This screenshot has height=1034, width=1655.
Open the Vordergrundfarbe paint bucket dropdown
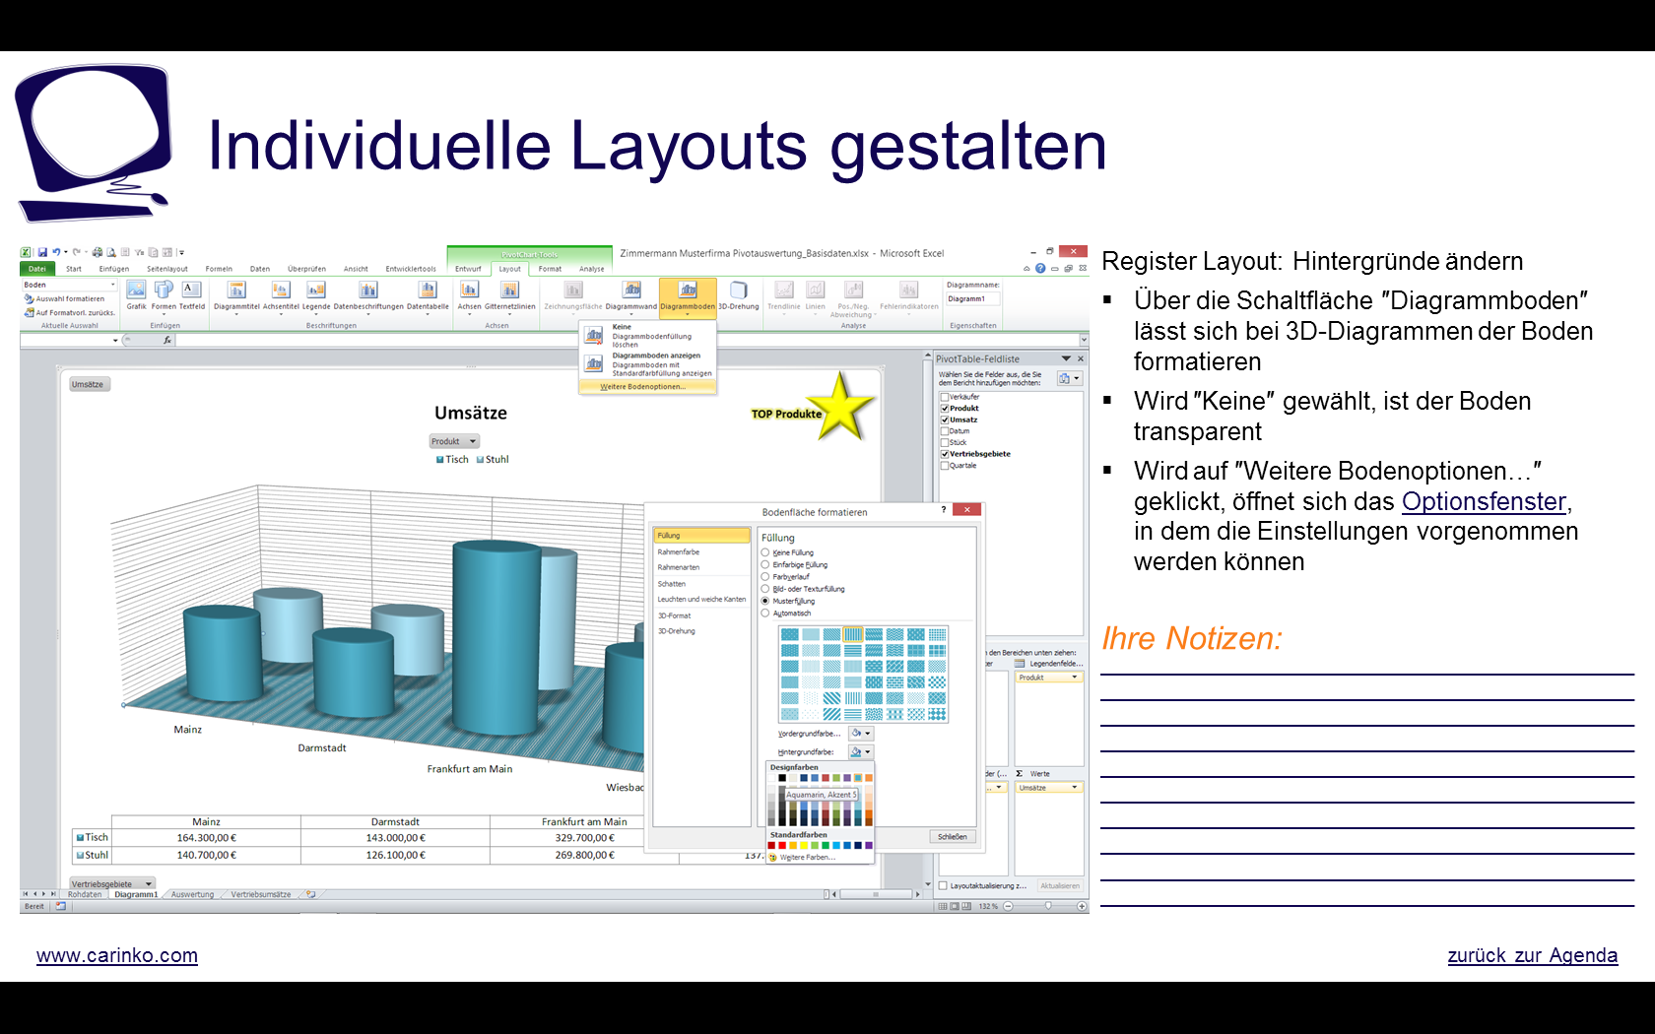pos(862,734)
